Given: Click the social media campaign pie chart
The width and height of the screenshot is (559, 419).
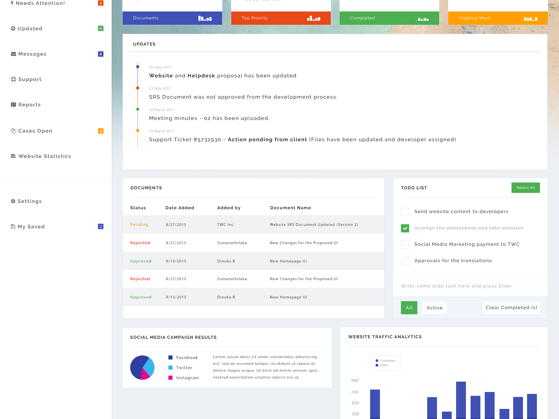Looking at the screenshot, I should pyautogui.click(x=142, y=367).
